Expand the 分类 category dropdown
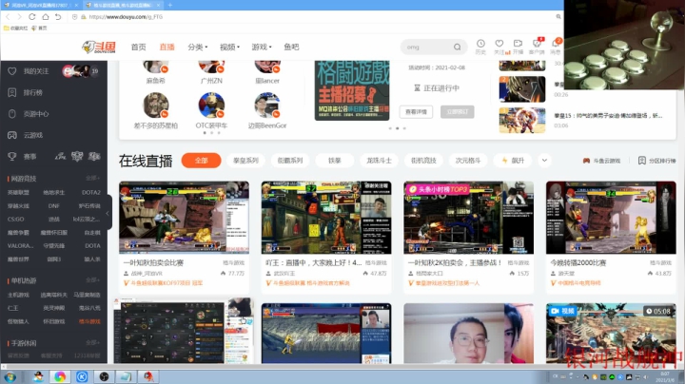The height and width of the screenshot is (384, 685). pos(198,47)
